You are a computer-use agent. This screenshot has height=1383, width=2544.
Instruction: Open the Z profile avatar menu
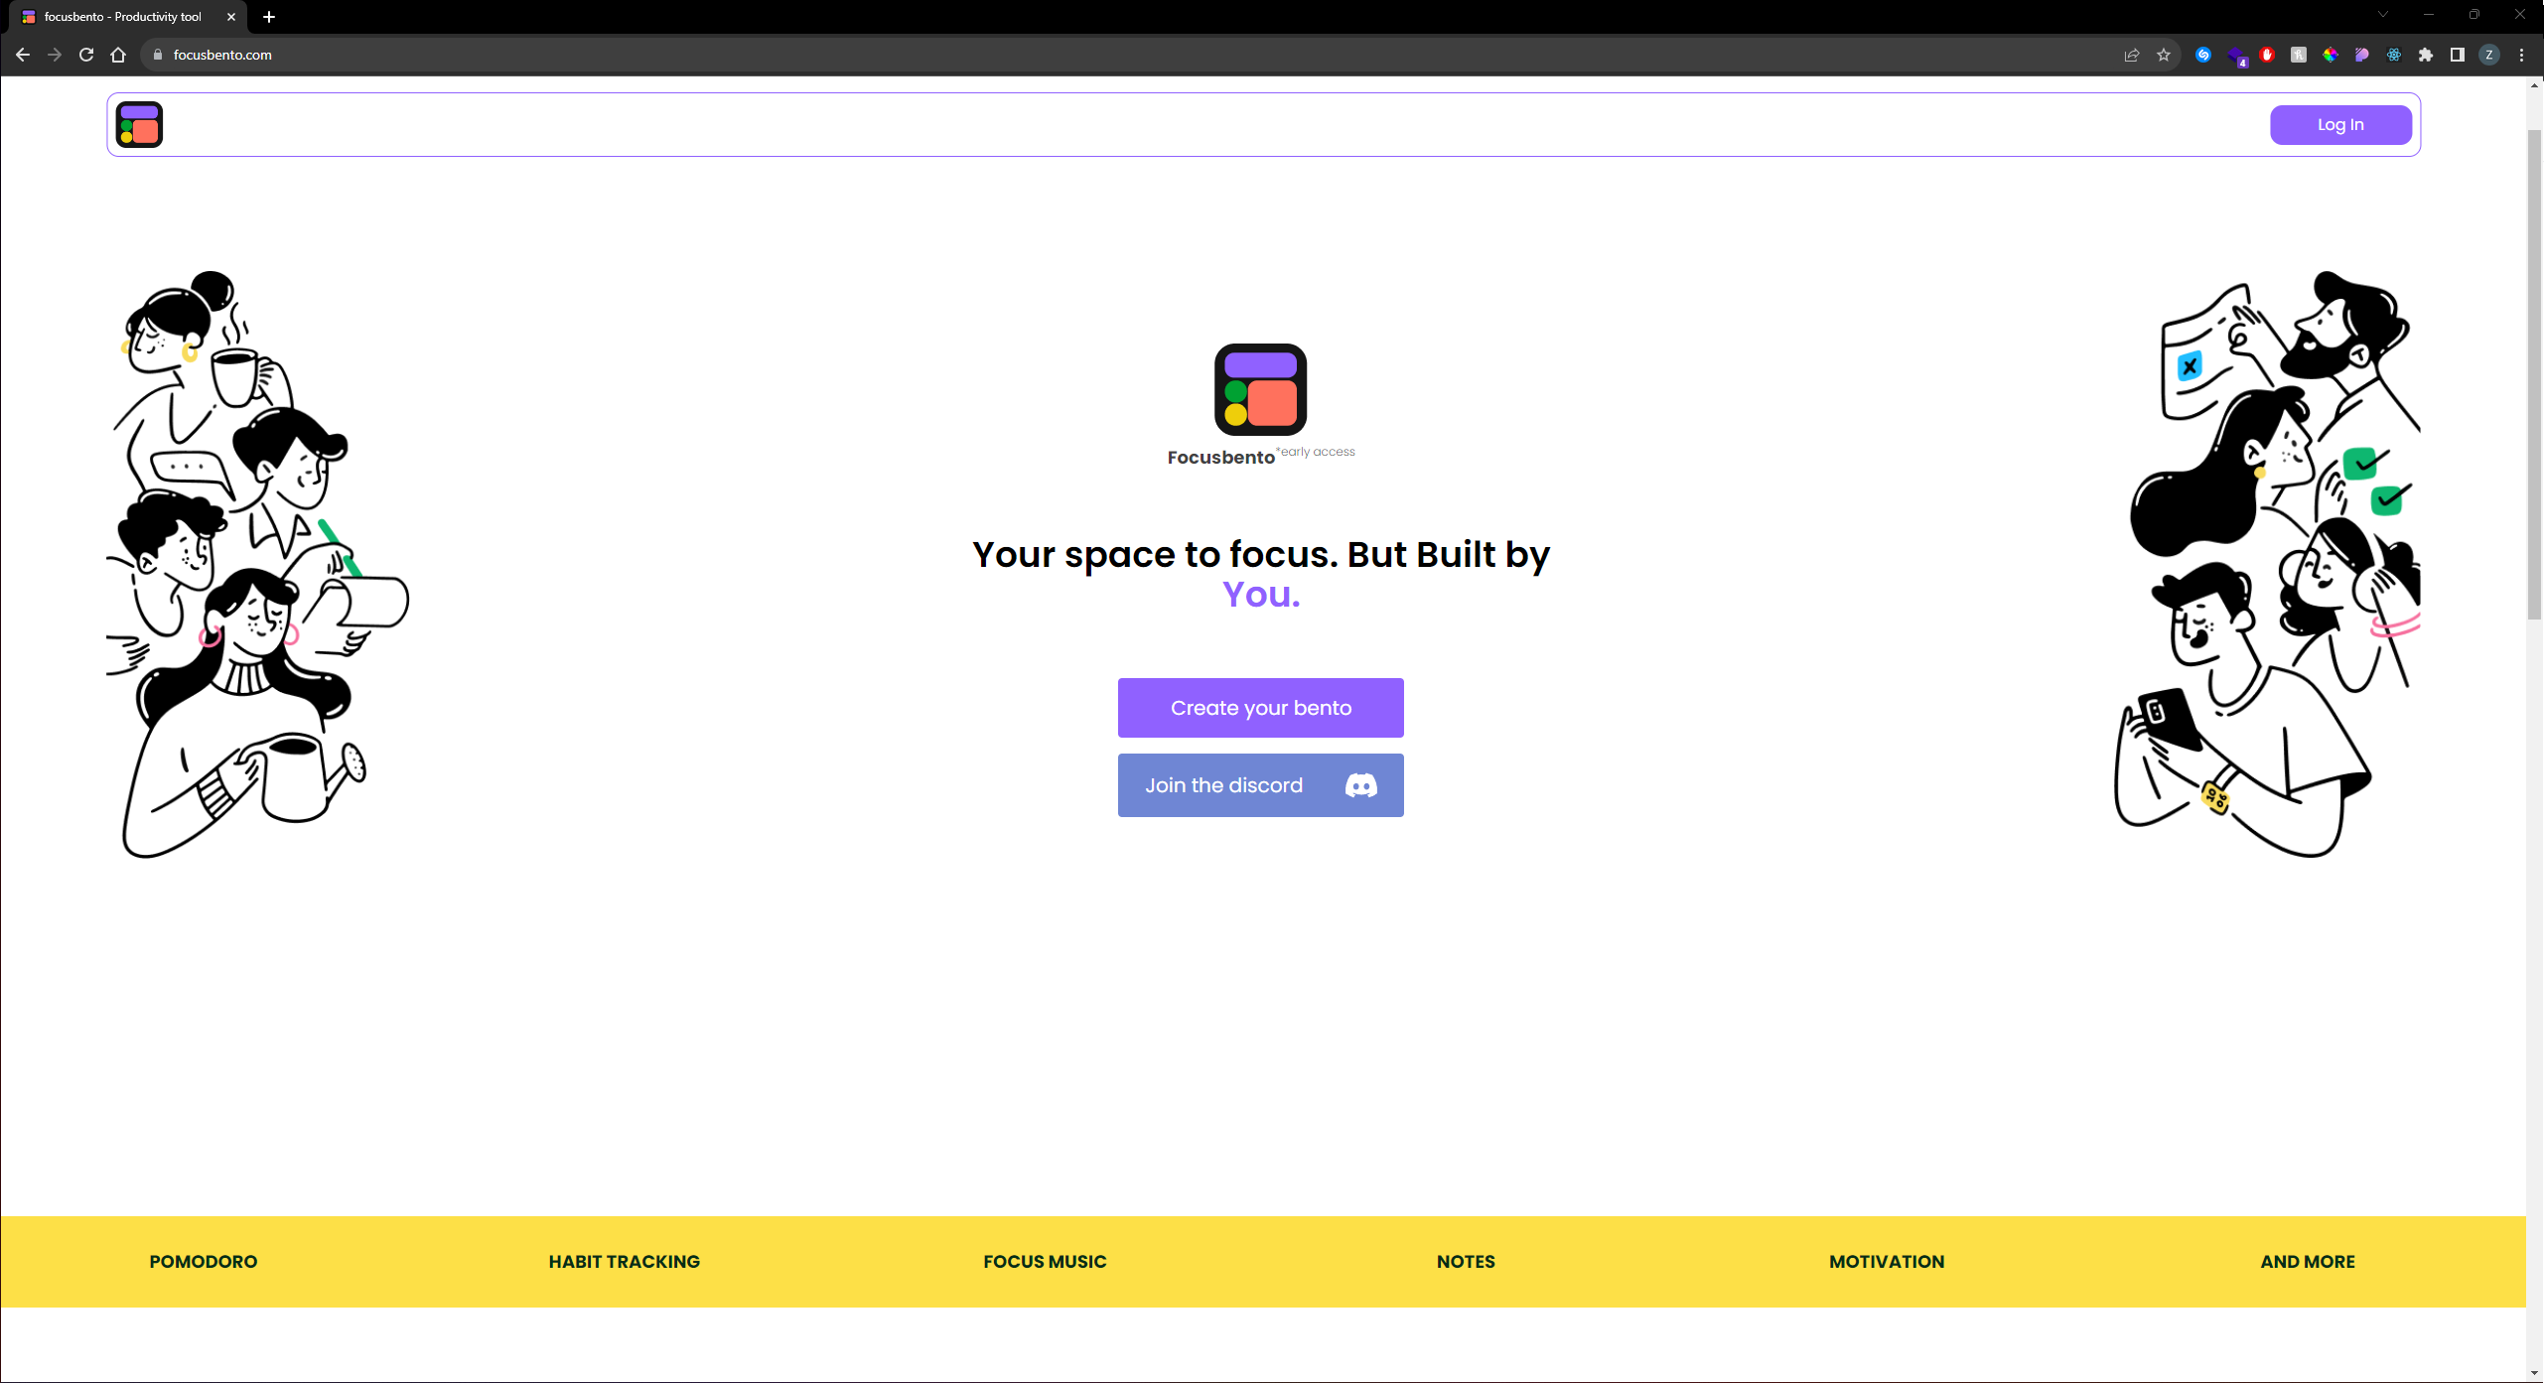[2489, 55]
